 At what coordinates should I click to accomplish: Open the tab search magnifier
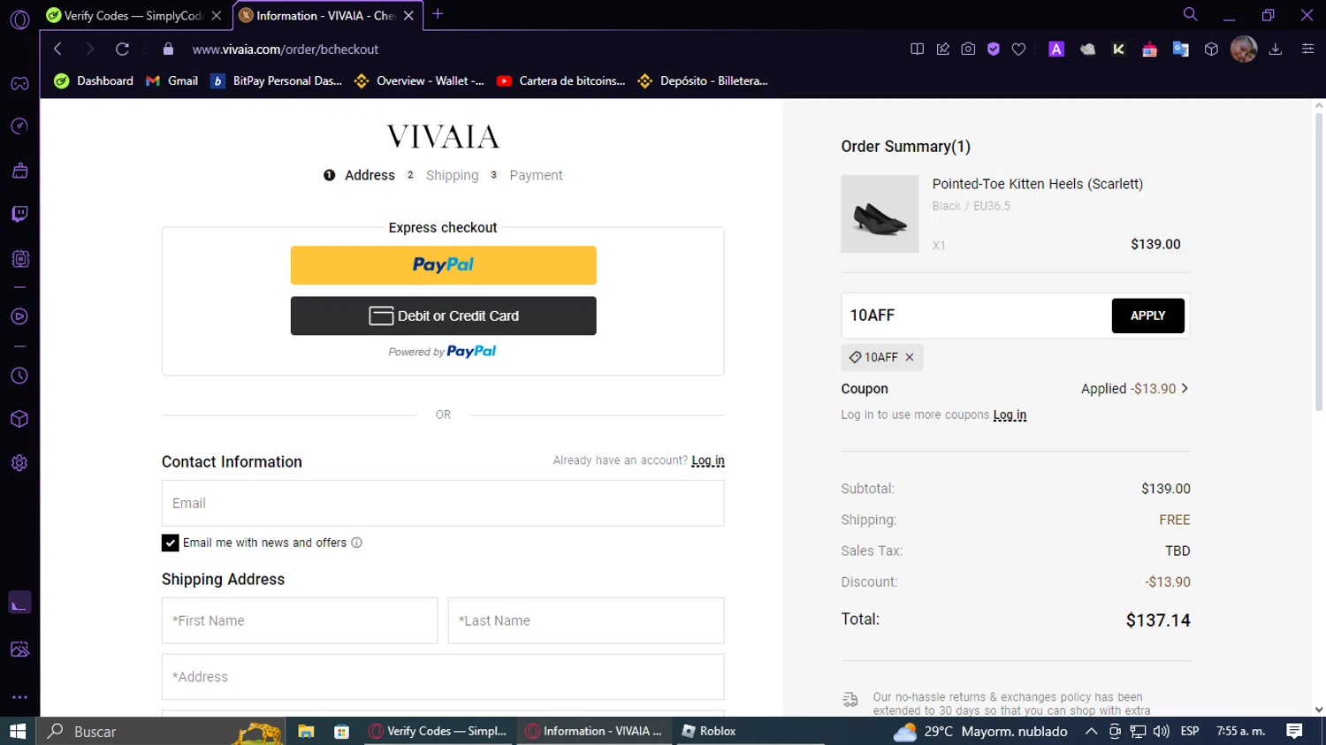coord(1190,15)
